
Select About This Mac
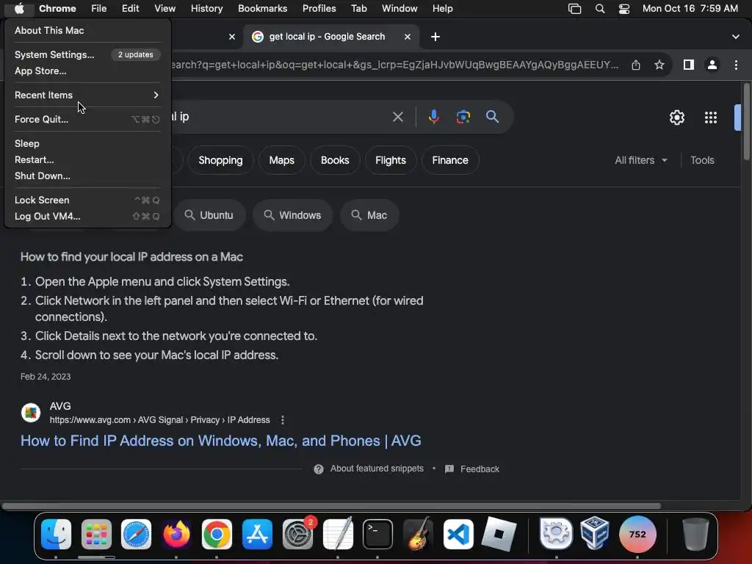click(87, 30)
